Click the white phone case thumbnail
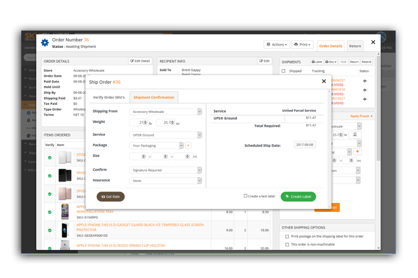The width and height of the screenshot is (418, 278). tap(65, 157)
